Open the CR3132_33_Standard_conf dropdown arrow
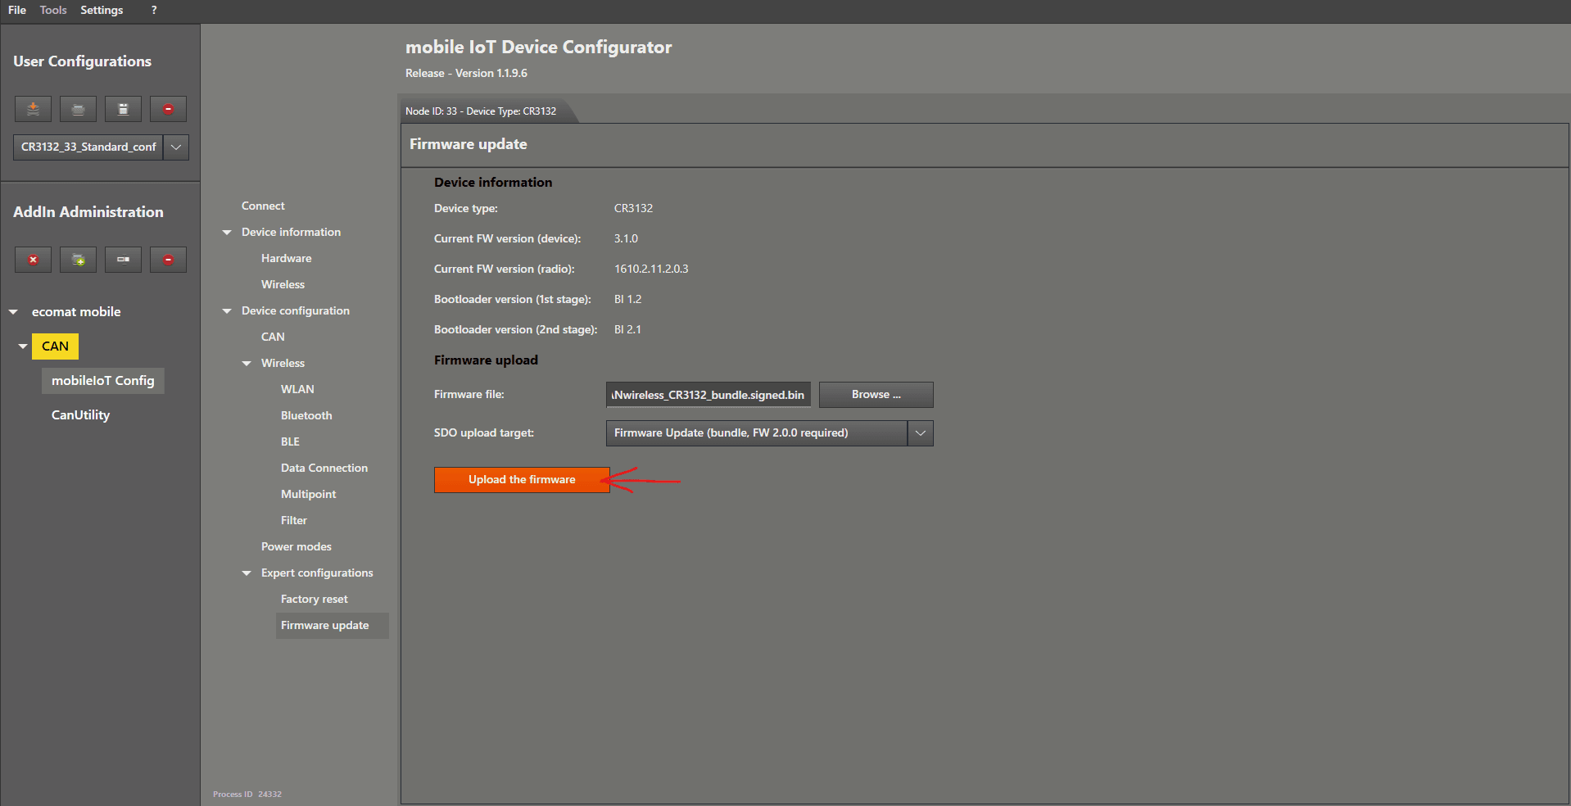 coord(176,147)
